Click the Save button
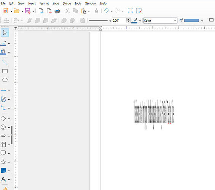Image resolution: width=215 pixels, height=190 pixels. click(x=27, y=11)
